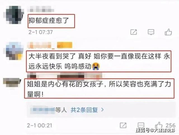Tap the chevron next to 共2条回复
Image resolution: width=179 pixels, height=135 pixels.
pos(102,110)
